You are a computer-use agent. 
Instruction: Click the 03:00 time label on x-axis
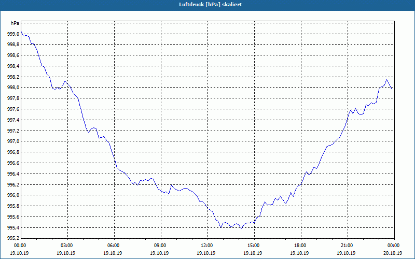pyautogui.click(x=66, y=246)
